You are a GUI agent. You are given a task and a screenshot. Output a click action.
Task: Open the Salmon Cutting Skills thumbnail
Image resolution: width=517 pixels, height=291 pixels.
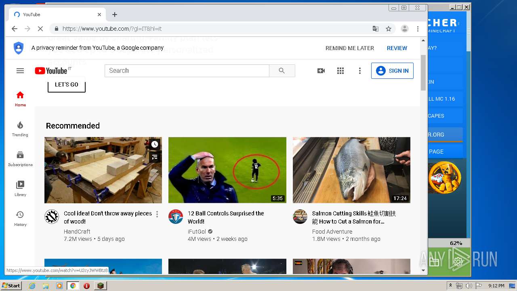[351, 170]
